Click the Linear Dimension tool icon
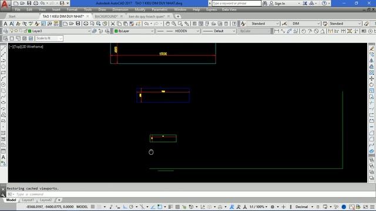Screen dimensions: 376x211 pyautogui.click(x=277, y=31)
